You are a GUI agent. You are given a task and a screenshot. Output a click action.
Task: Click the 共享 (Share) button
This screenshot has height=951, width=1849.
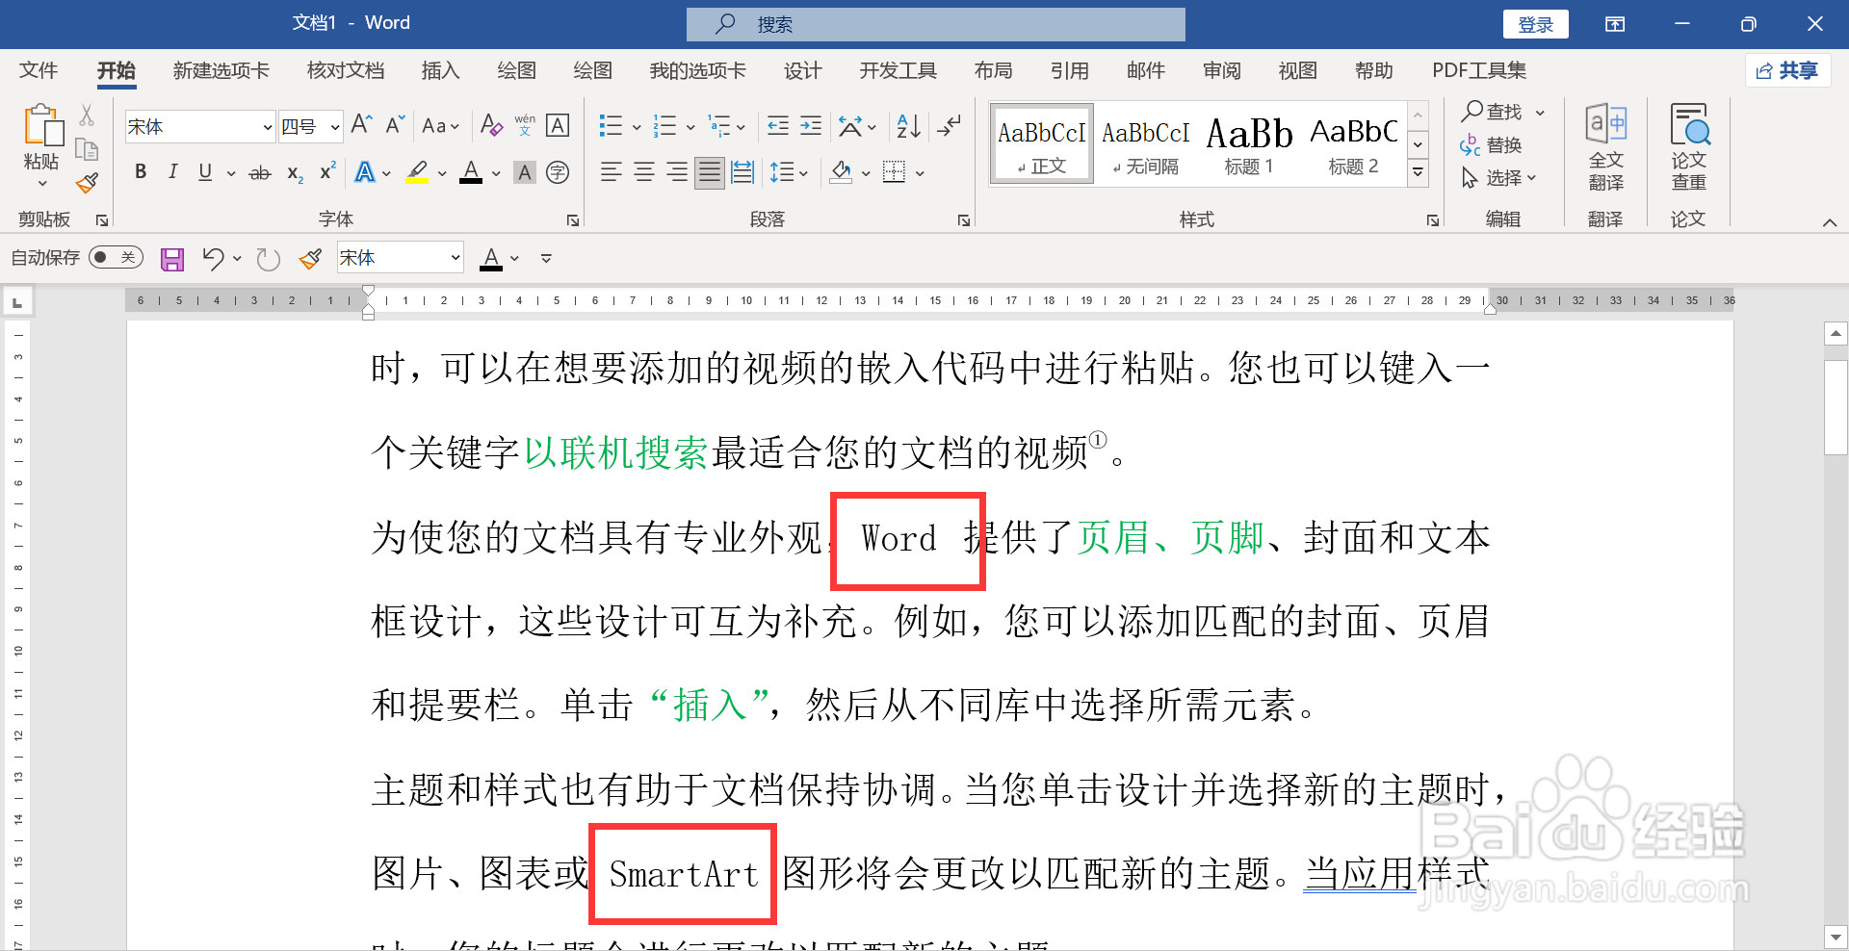1787,70
